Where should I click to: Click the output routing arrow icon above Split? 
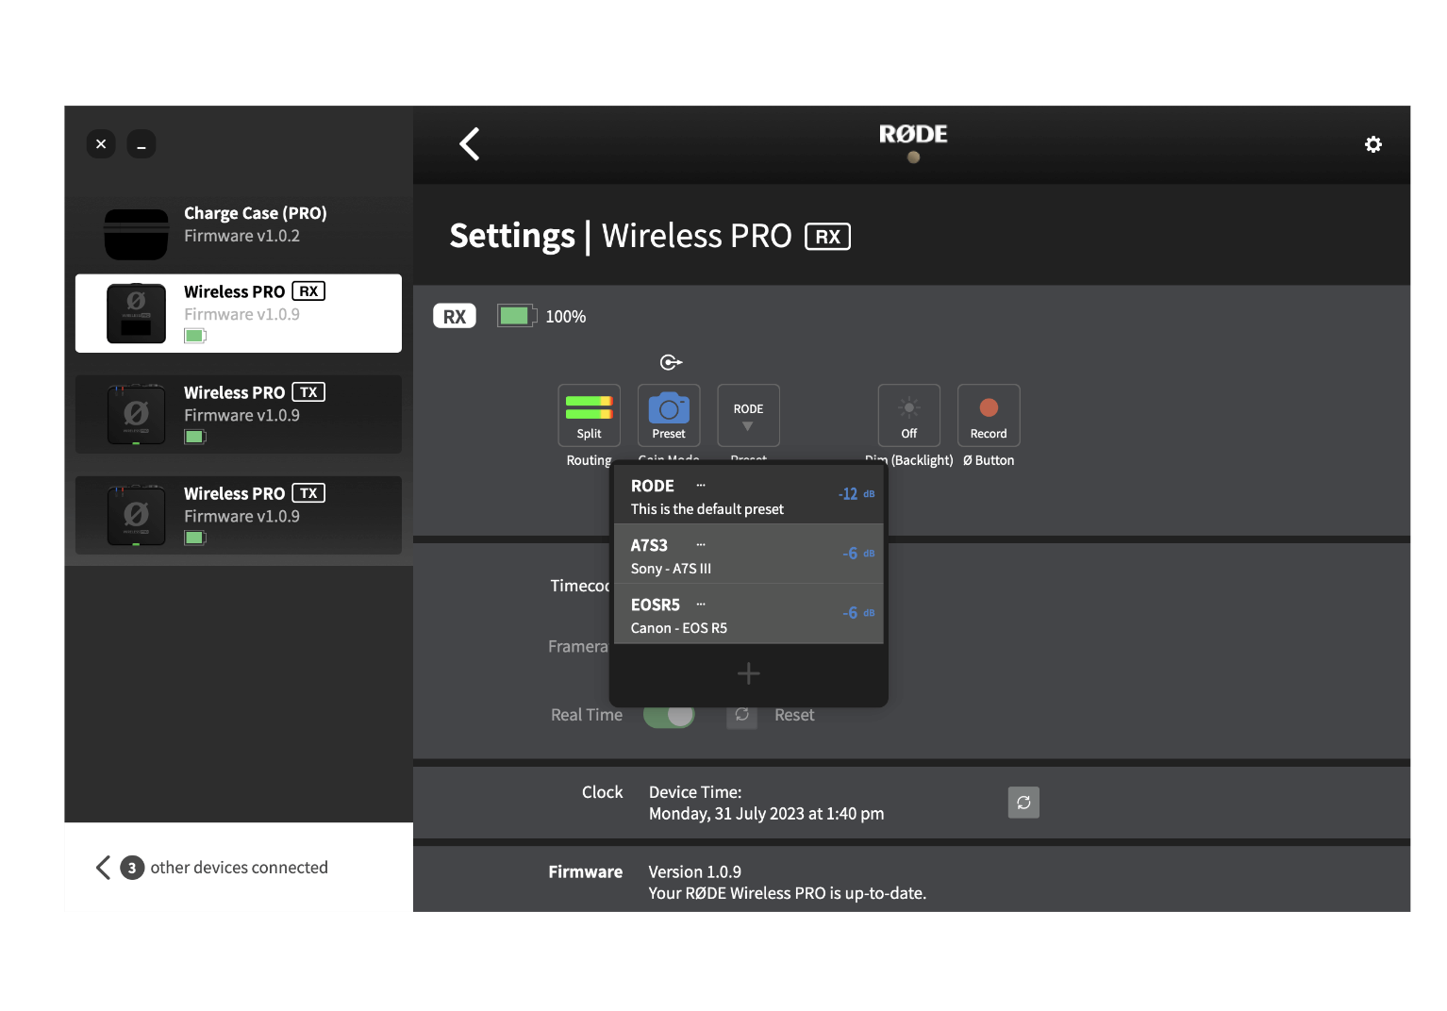coord(670,361)
